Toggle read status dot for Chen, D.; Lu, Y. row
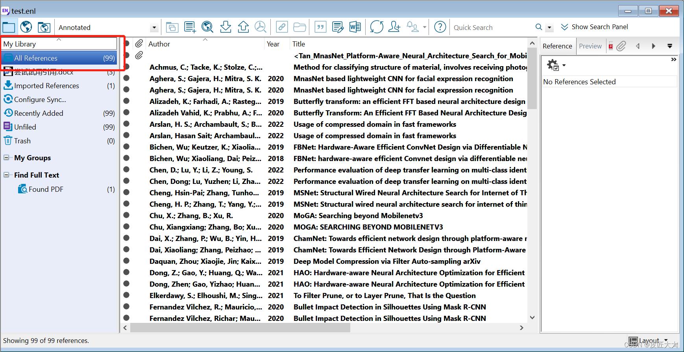Screen dimensions: 684x352 point(126,169)
